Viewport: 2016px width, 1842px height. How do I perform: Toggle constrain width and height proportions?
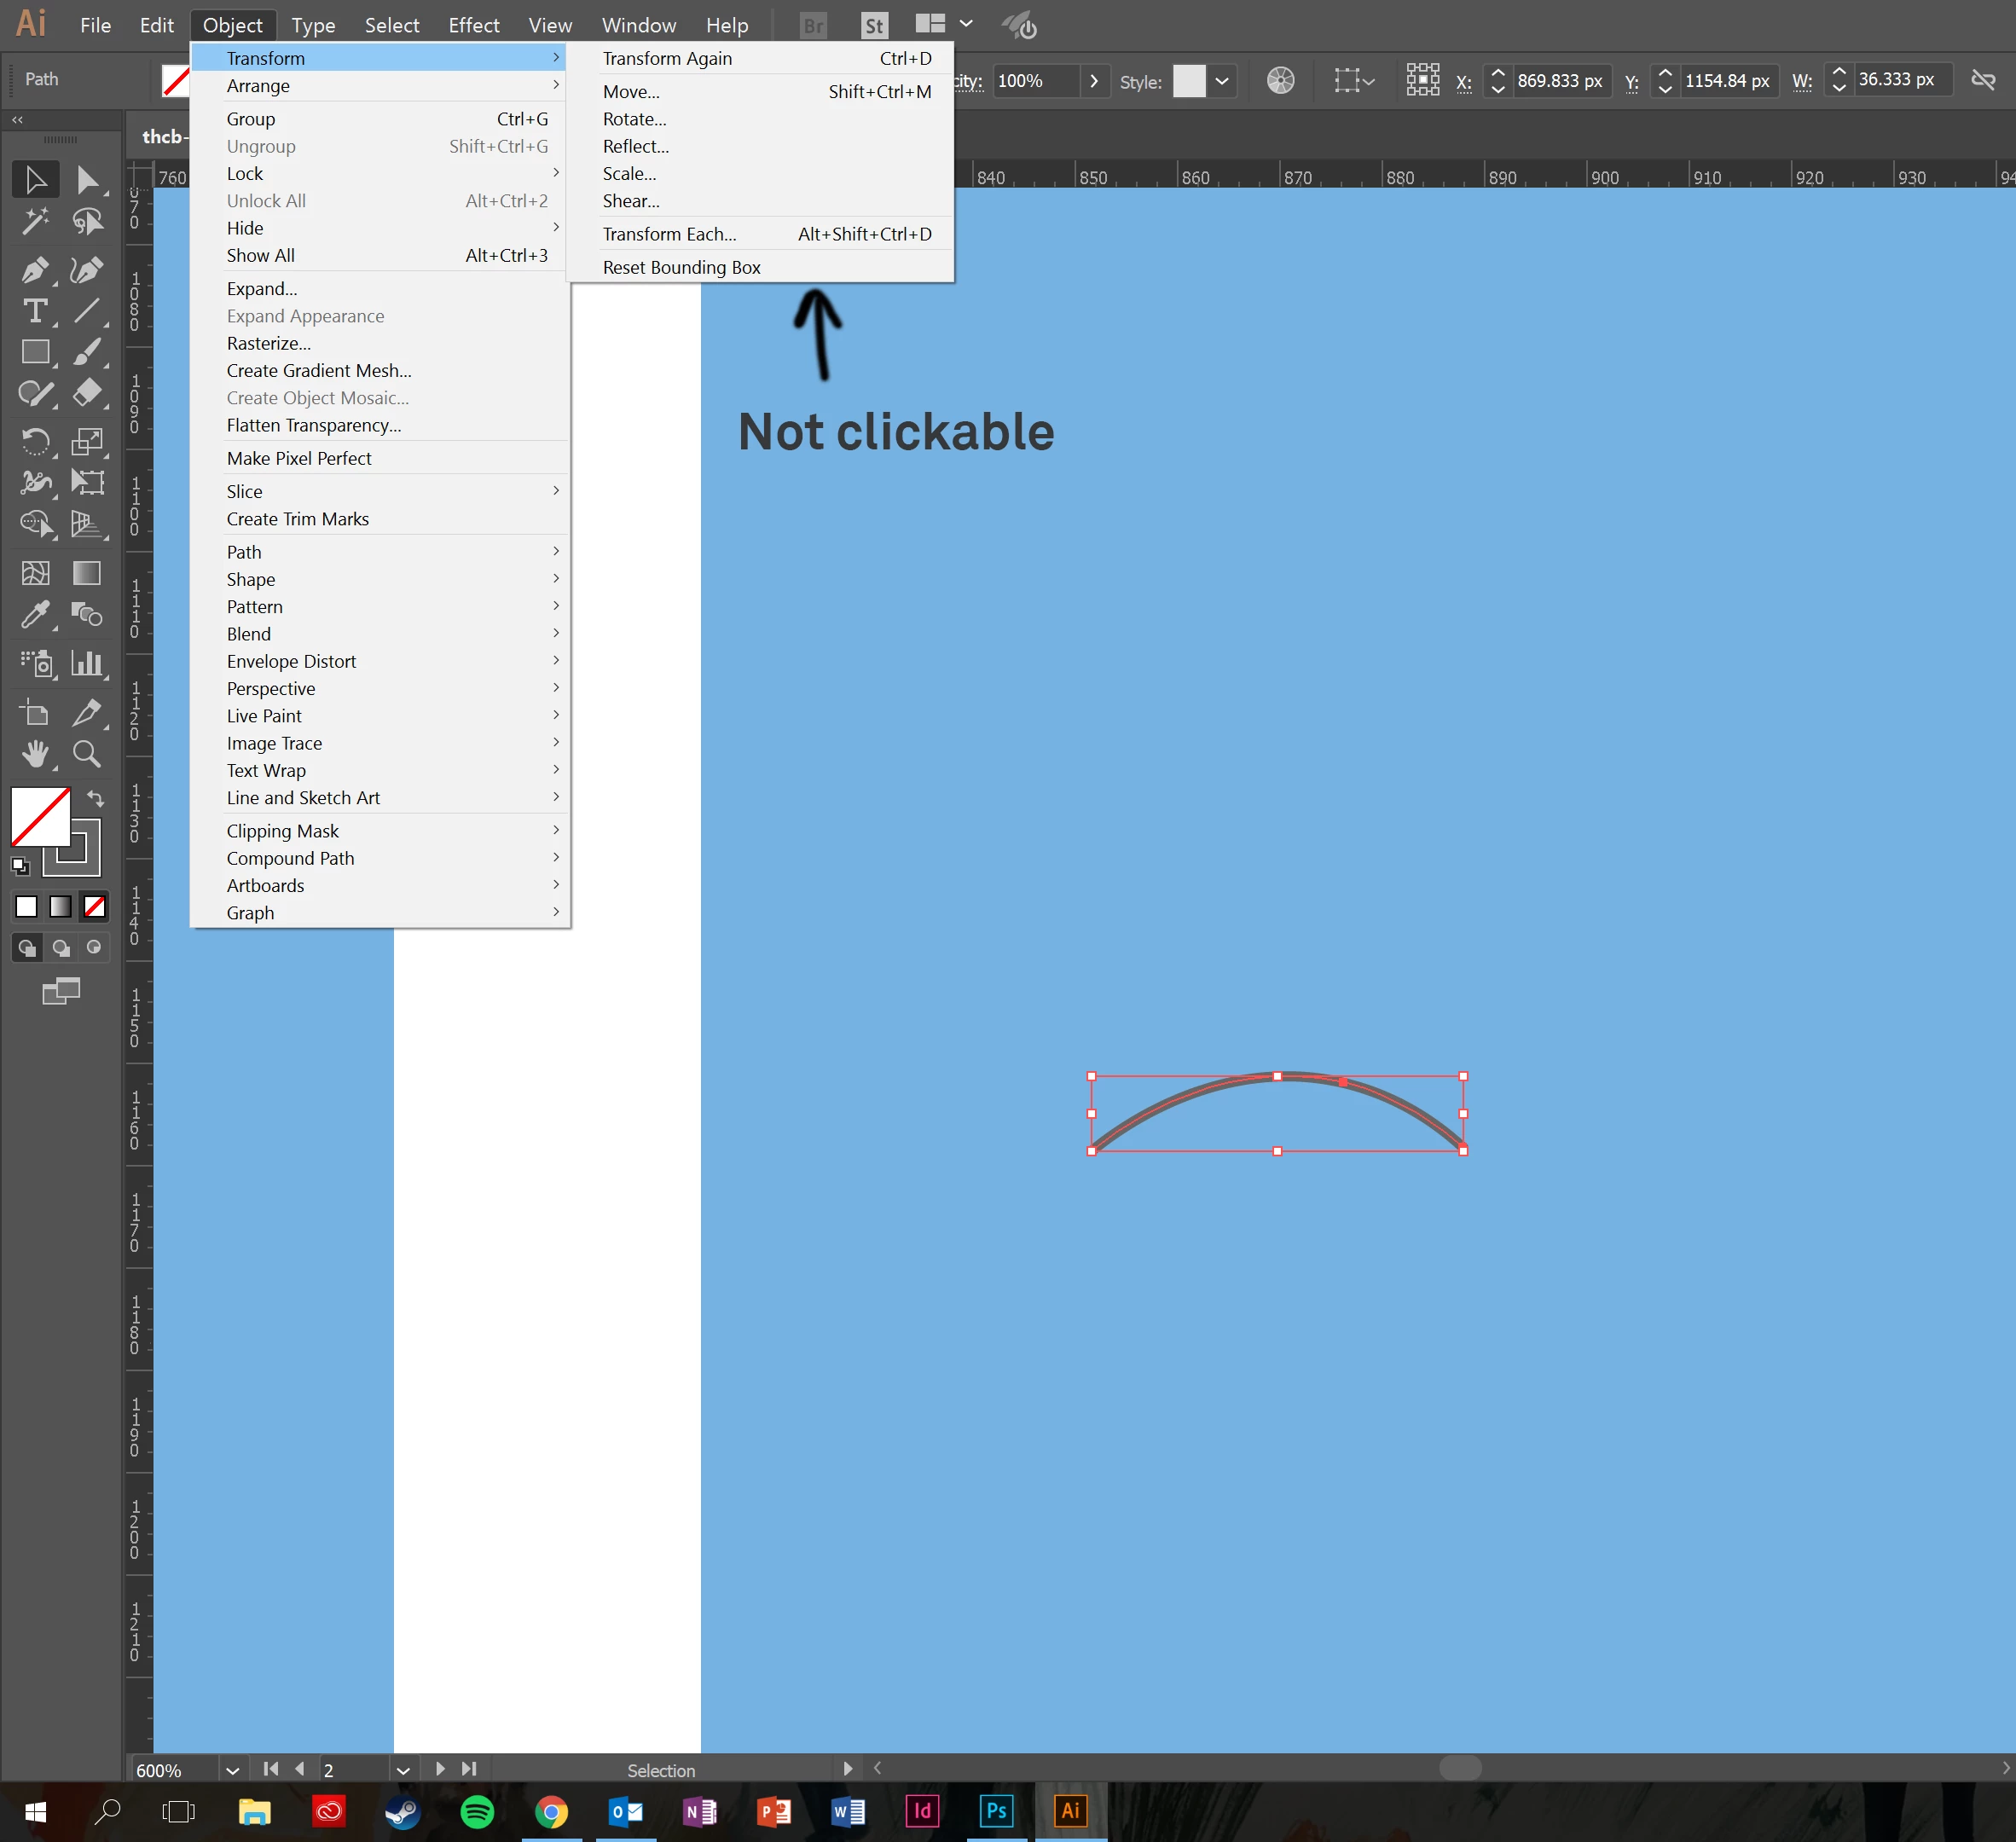click(x=1982, y=80)
